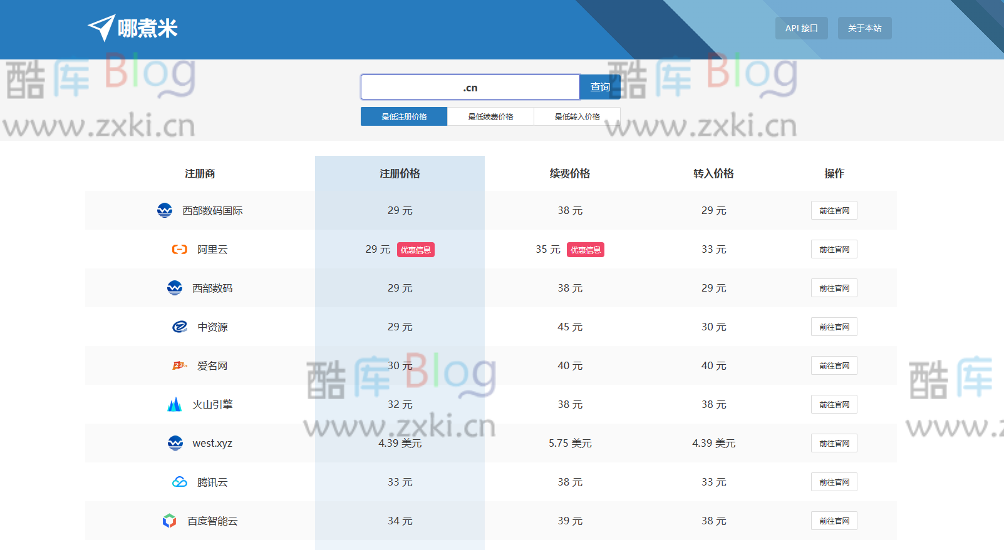Image resolution: width=1004 pixels, height=550 pixels.
Task: Click the 中资源 blue logo icon
Action: point(180,327)
